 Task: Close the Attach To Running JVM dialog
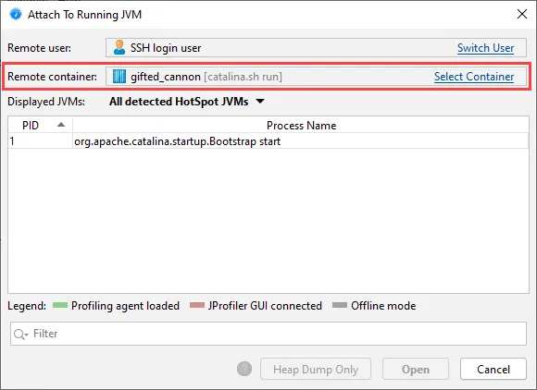coord(522,14)
